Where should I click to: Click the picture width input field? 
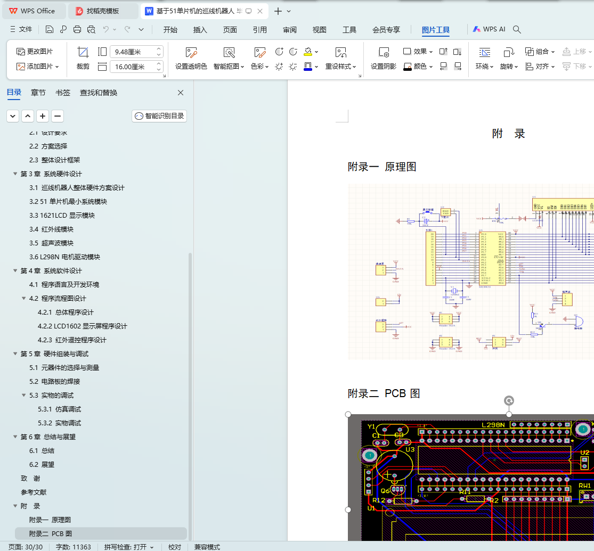click(133, 67)
